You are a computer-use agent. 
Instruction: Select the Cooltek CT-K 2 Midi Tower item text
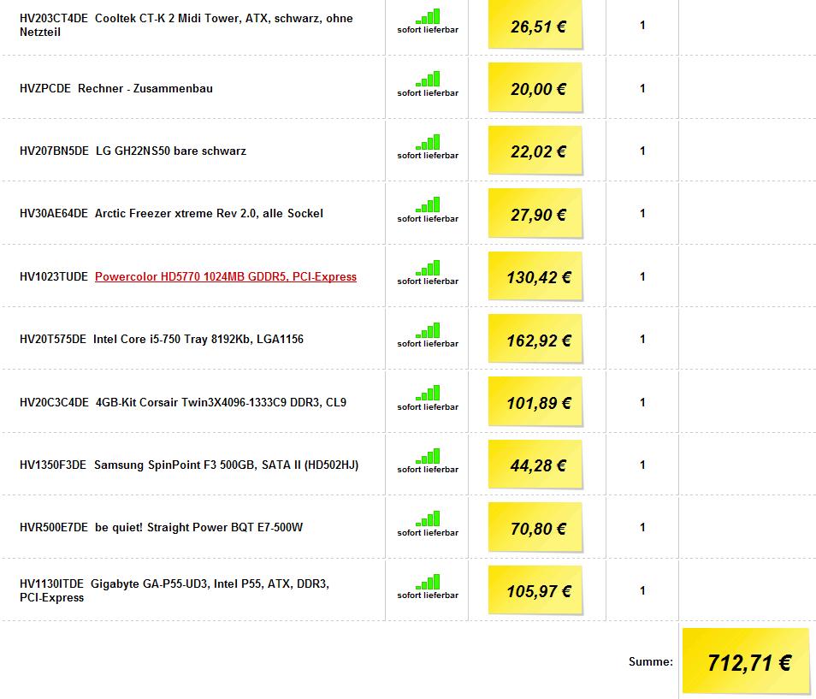tap(186, 25)
